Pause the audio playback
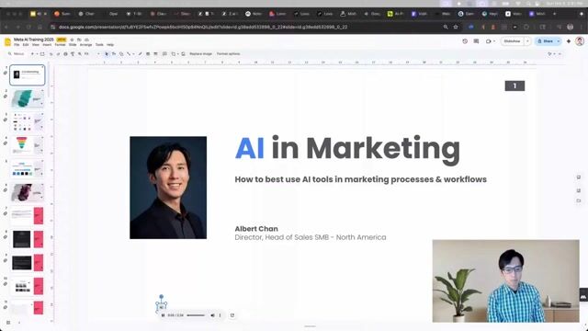 pyautogui.click(x=163, y=315)
